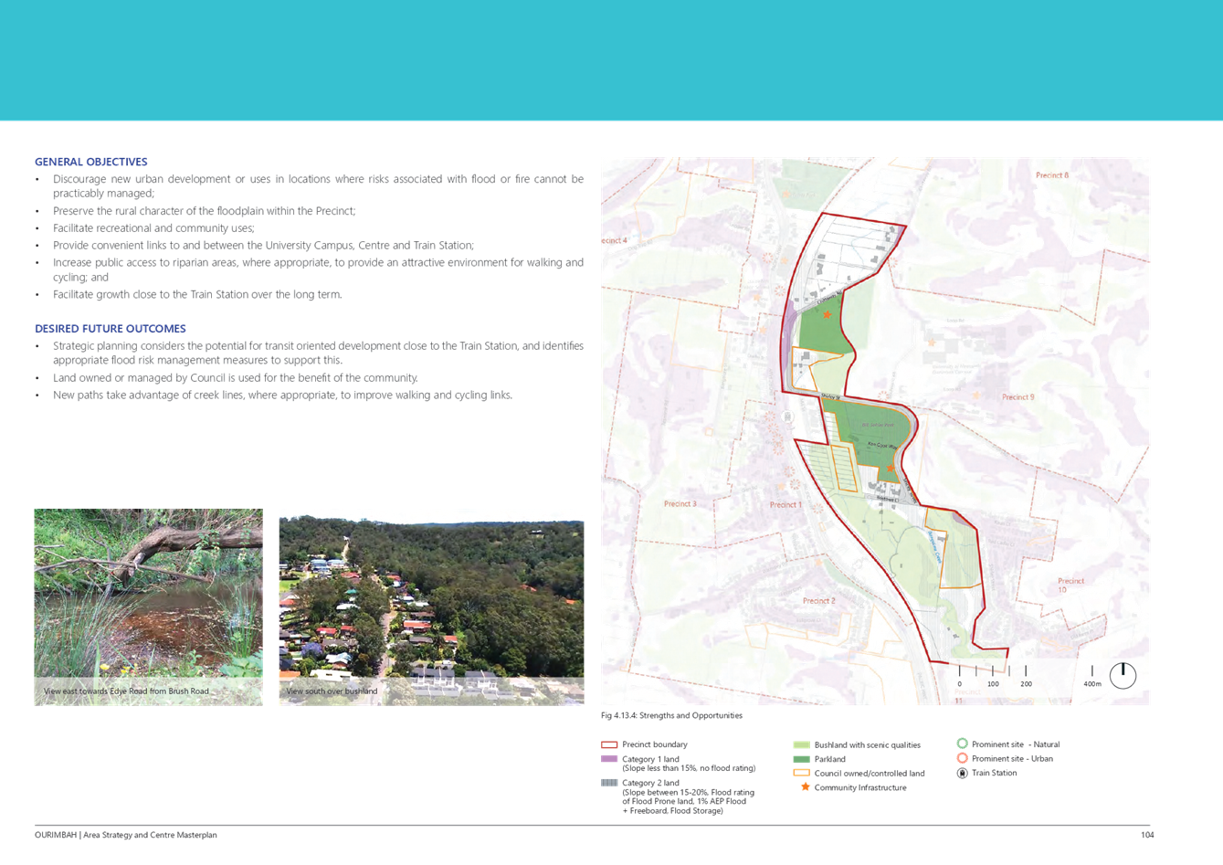Click the orange-outlined Council land legend symbol
Viewport: 1223px width, 865px height.
[801, 773]
